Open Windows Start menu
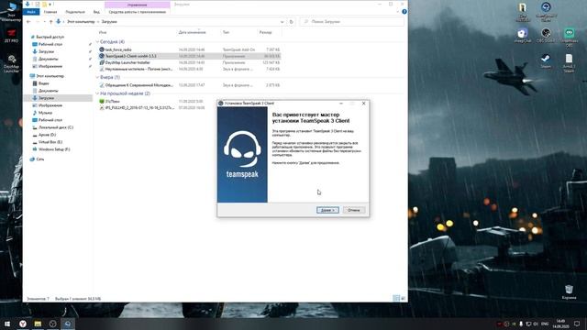The image size is (587, 330). point(7,324)
